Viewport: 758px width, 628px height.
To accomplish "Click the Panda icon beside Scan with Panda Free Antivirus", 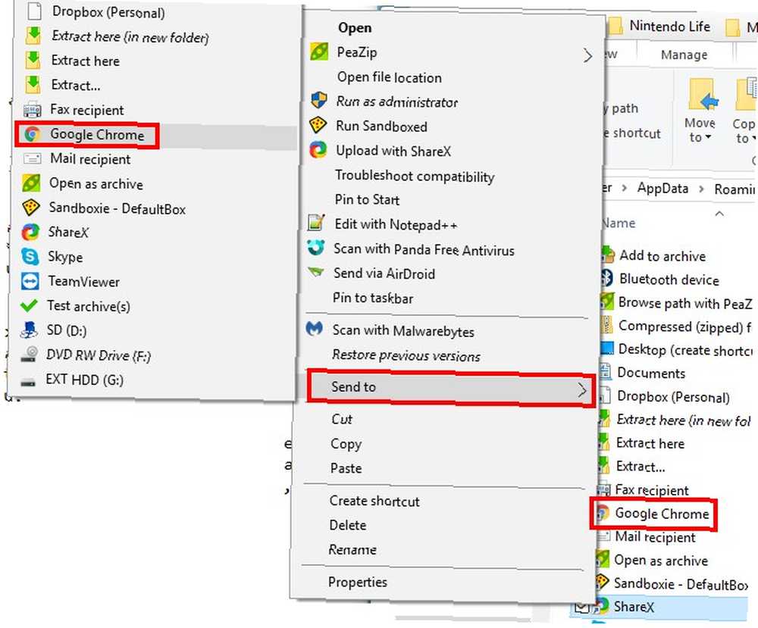I will tap(315, 247).
